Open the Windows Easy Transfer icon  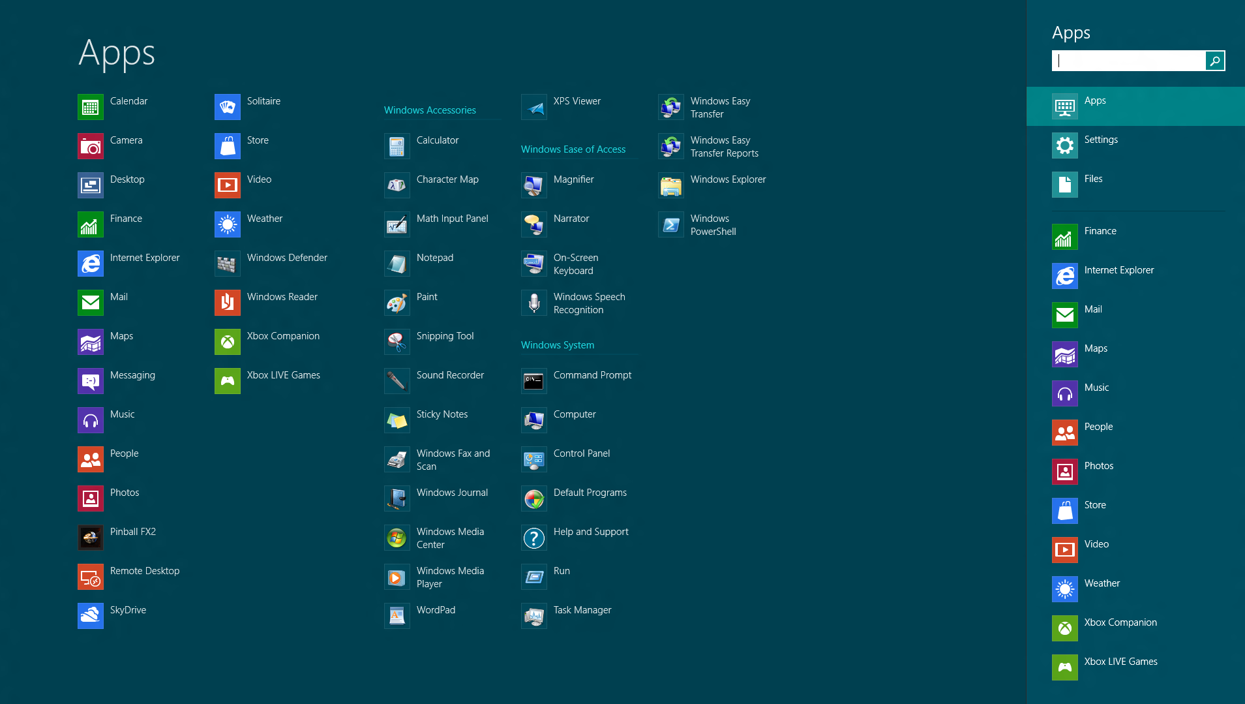pos(670,107)
